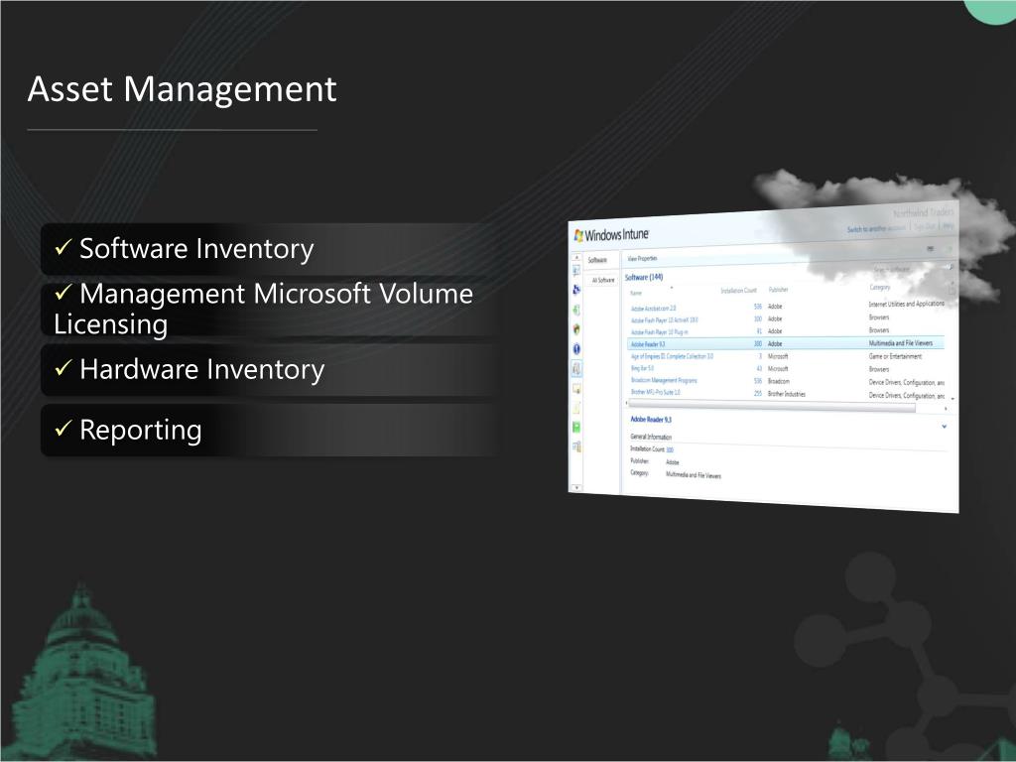Click Multimedia and File Viewers in selected row

[900, 342]
